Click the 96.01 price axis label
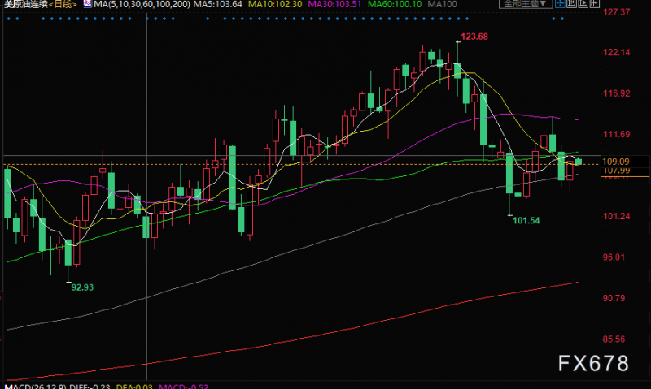Screen dimensions: 651x389 pos(614,257)
